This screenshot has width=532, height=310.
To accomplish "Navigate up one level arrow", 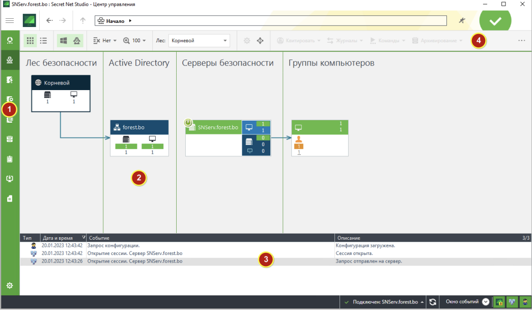I will 83,21.
